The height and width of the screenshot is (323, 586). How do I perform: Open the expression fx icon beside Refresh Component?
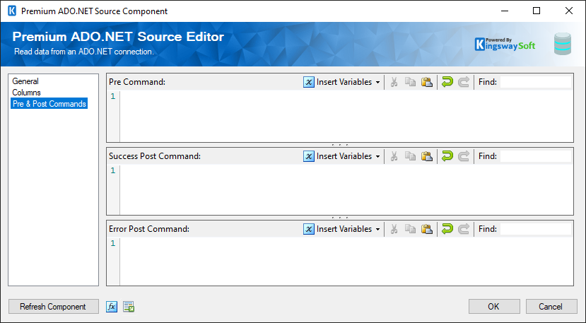[112, 307]
